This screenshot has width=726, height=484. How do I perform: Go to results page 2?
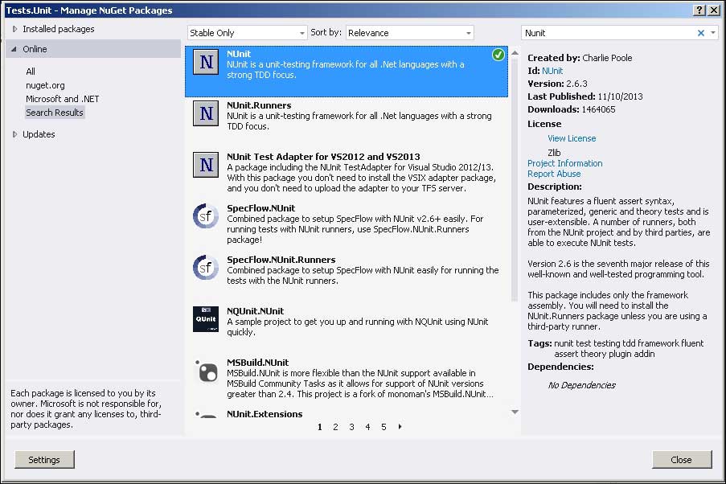336,427
